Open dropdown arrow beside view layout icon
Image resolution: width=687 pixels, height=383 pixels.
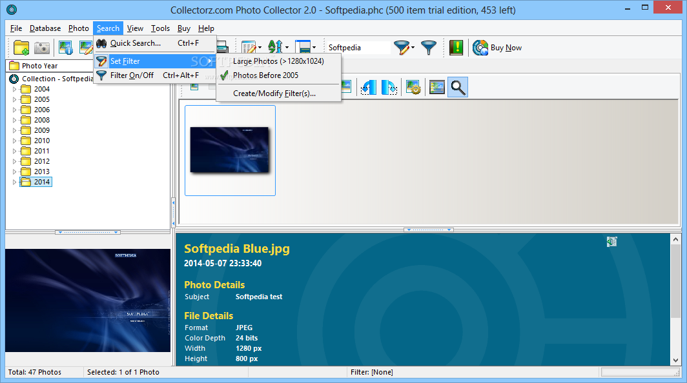pyautogui.click(x=314, y=47)
